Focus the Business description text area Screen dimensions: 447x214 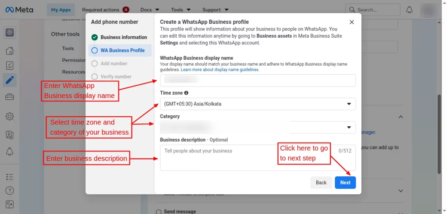[x=258, y=158]
